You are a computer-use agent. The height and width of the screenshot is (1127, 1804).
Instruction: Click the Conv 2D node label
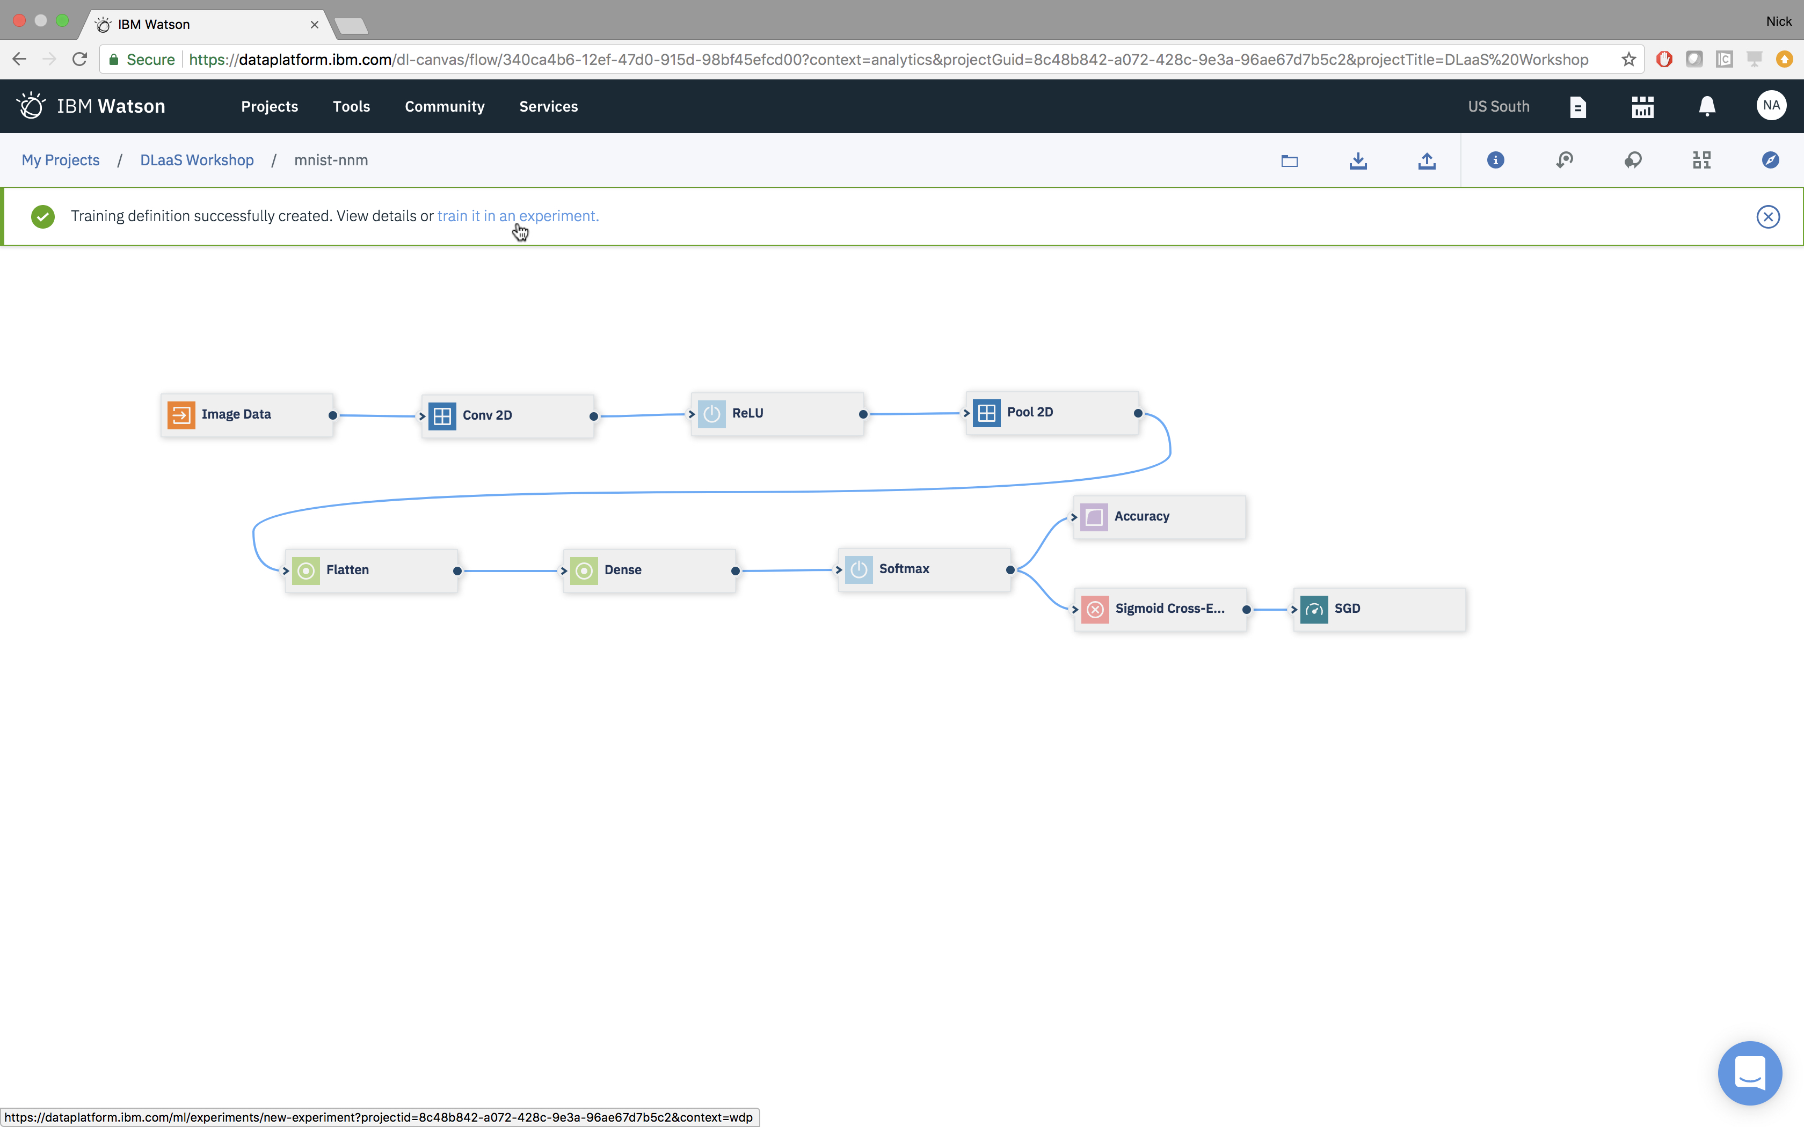(x=488, y=415)
